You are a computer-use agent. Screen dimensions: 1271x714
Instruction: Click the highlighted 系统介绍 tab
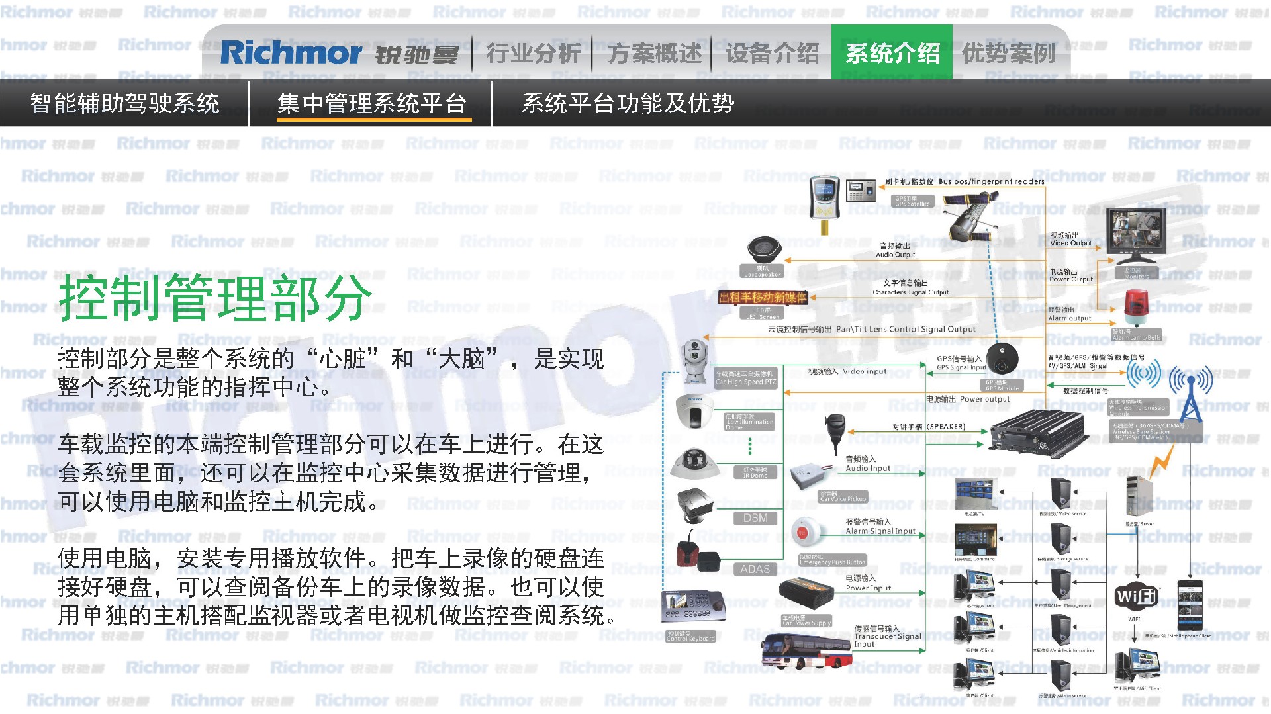pos(892,53)
